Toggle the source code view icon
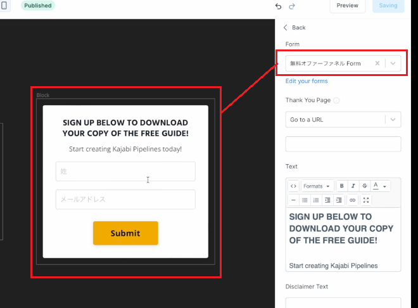 click(x=293, y=186)
